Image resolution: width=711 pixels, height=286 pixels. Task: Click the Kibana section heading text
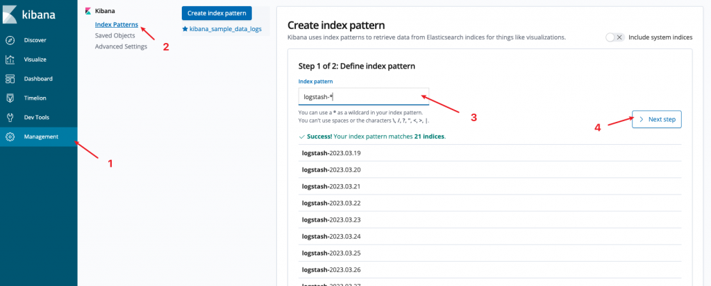point(105,11)
